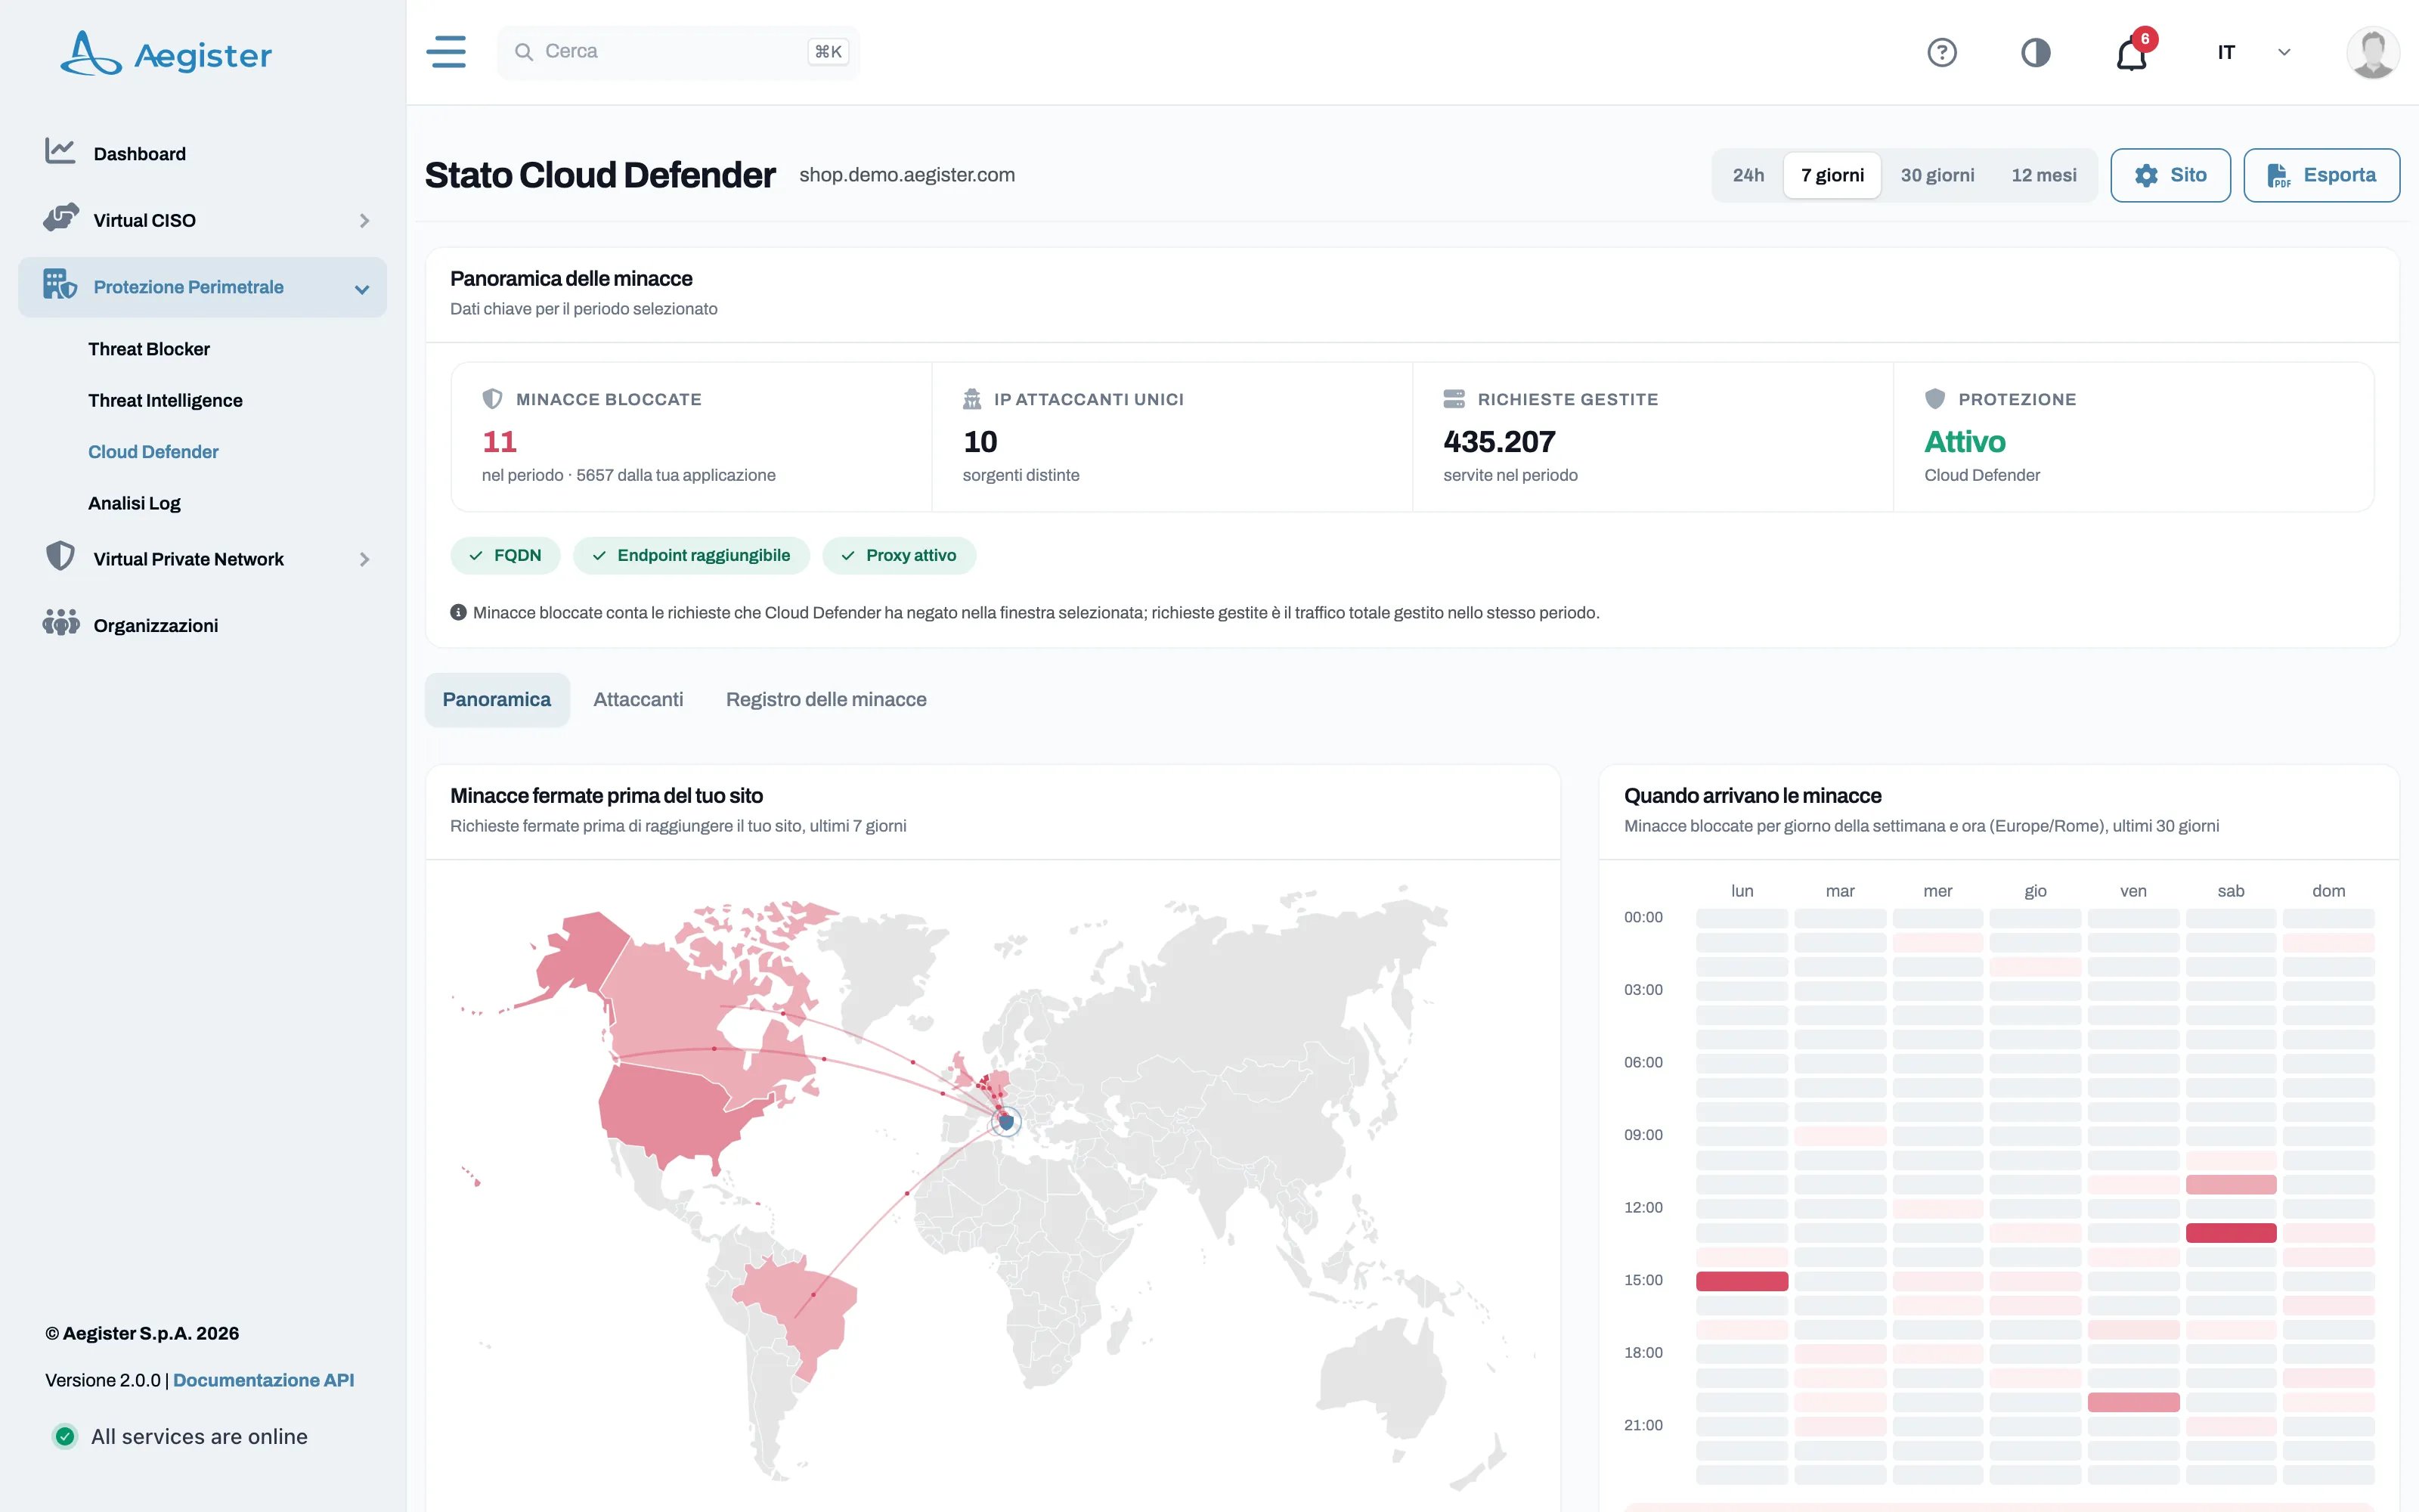Click the search magnifier icon
Image resolution: width=2419 pixels, height=1512 pixels.
click(523, 51)
